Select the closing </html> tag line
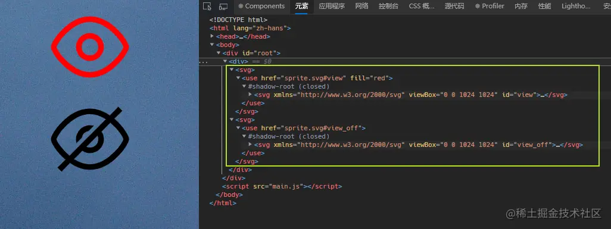 click(223, 203)
